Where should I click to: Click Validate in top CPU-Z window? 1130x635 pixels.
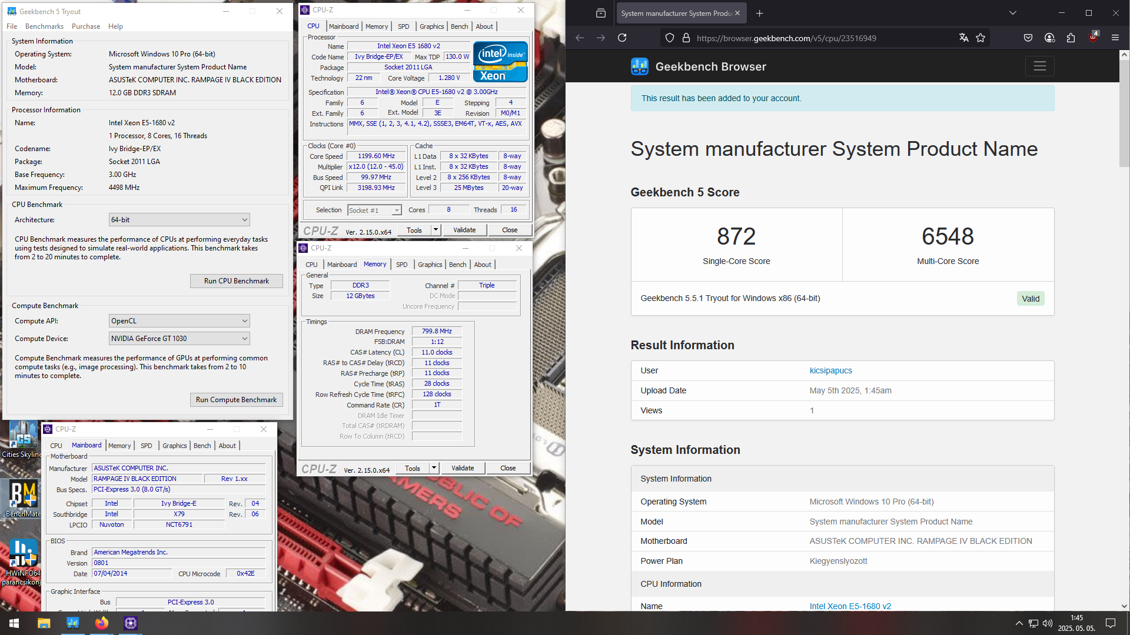coord(464,230)
